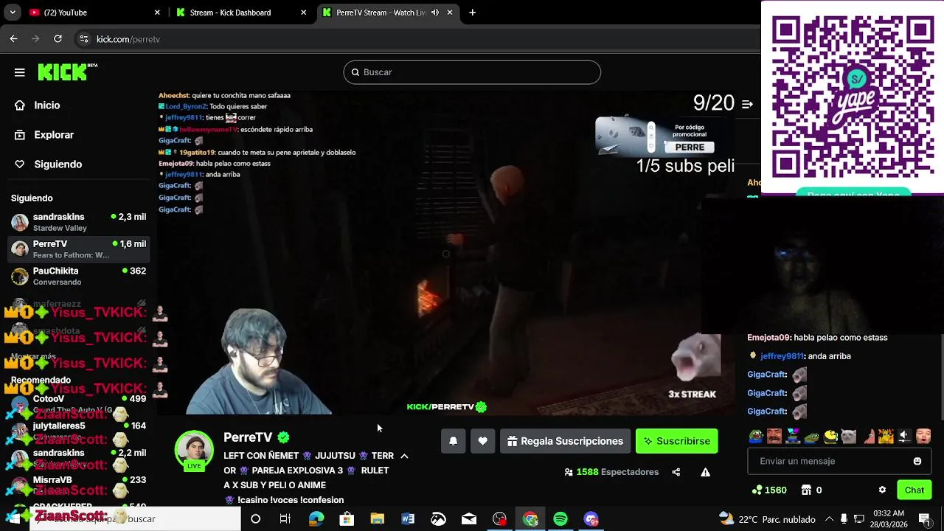Open the Kick hamburger menu
Image resolution: width=944 pixels, height=531 pixels.
click(x=20, y=72)
